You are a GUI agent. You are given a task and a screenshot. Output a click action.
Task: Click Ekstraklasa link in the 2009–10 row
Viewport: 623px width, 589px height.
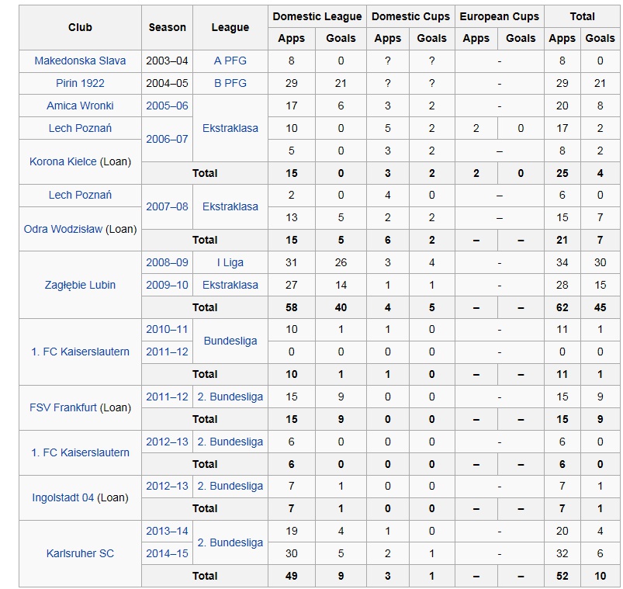pos(230,285)
